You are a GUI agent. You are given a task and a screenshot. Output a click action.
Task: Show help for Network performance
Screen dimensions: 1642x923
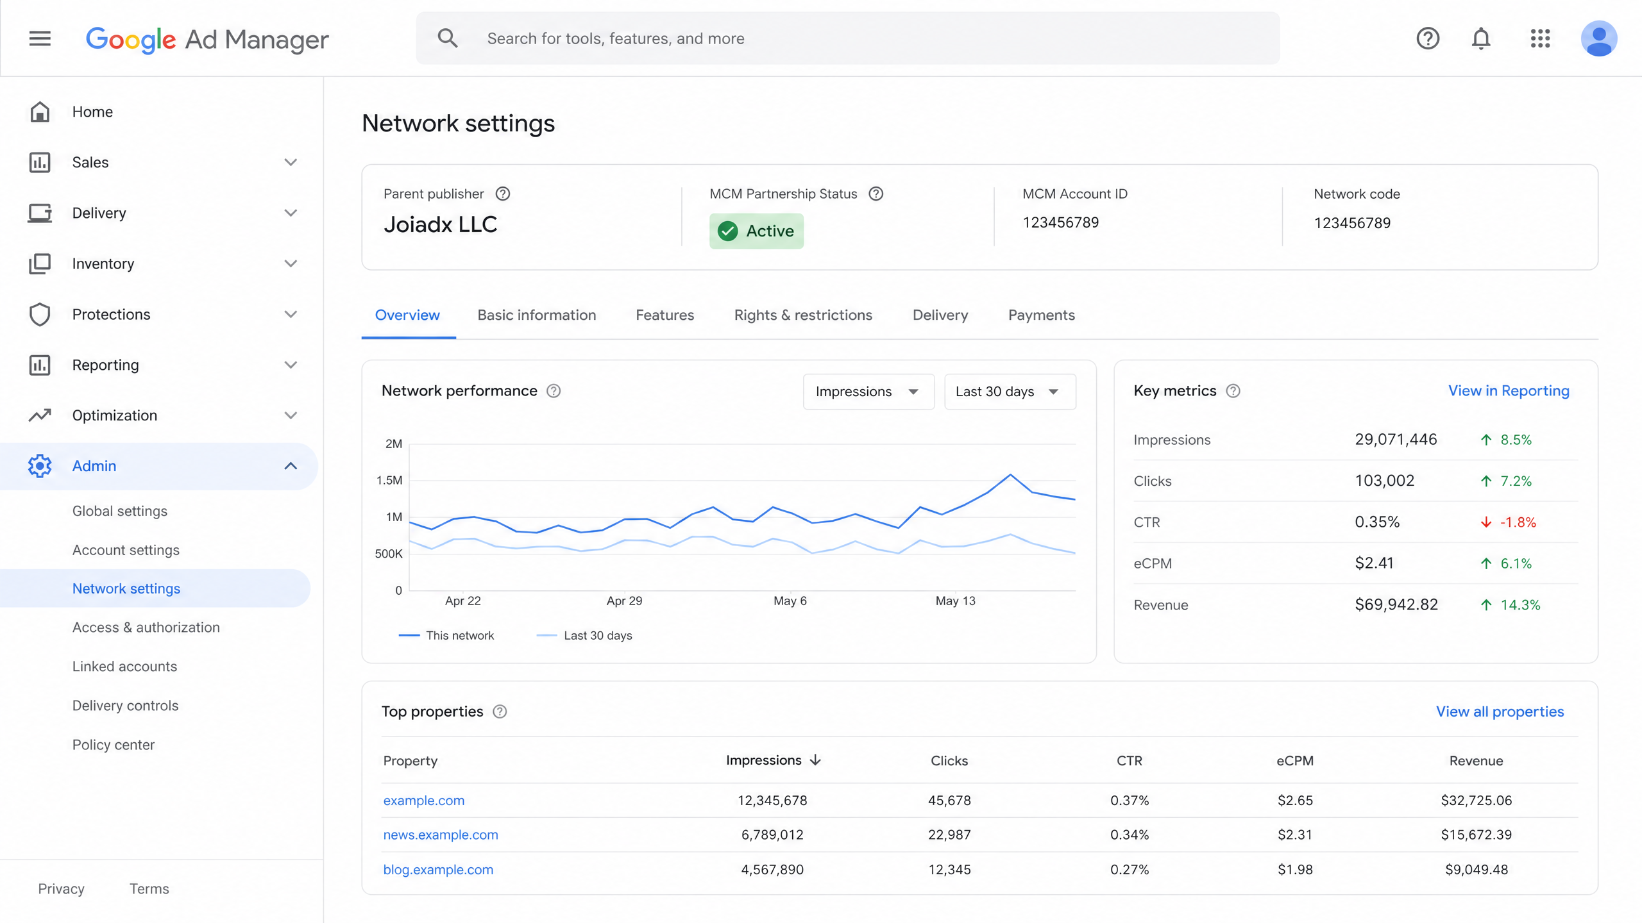coord(554,391)
